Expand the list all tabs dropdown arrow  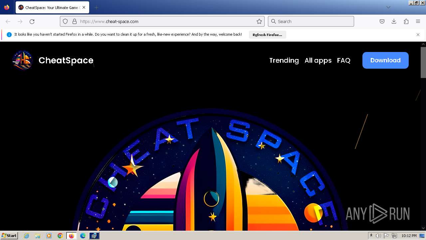pyautogui.click(x=388, y=7)
